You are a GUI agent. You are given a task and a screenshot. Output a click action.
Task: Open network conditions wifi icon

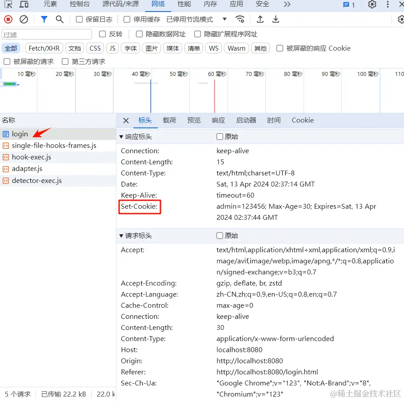point(240,19)
